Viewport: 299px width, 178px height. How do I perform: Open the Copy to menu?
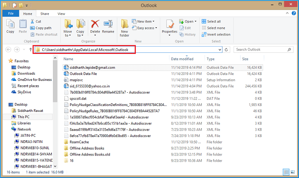[80, 28]
